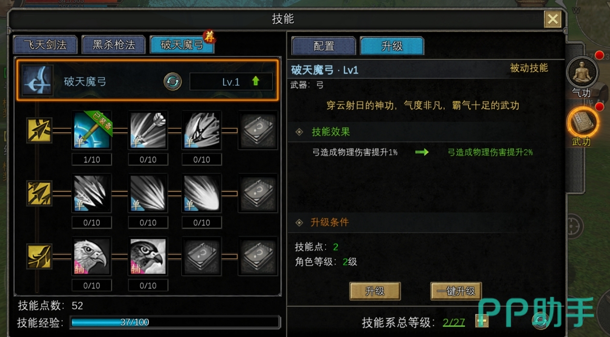Open the 配置 tab
The image size is (610, 337).
click(x=324, y=46)
